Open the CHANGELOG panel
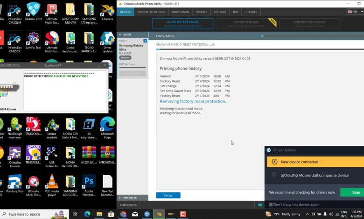This screenshot has width=364, height=219. tap(128, 205)
